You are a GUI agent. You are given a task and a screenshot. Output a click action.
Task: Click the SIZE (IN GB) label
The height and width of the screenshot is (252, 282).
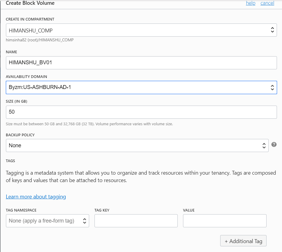(x=17, y=101)
